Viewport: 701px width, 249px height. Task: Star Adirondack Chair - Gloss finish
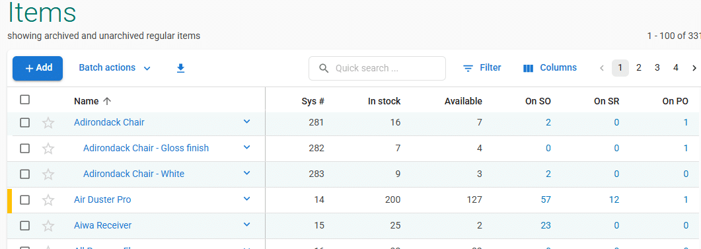tap(48, 149)
